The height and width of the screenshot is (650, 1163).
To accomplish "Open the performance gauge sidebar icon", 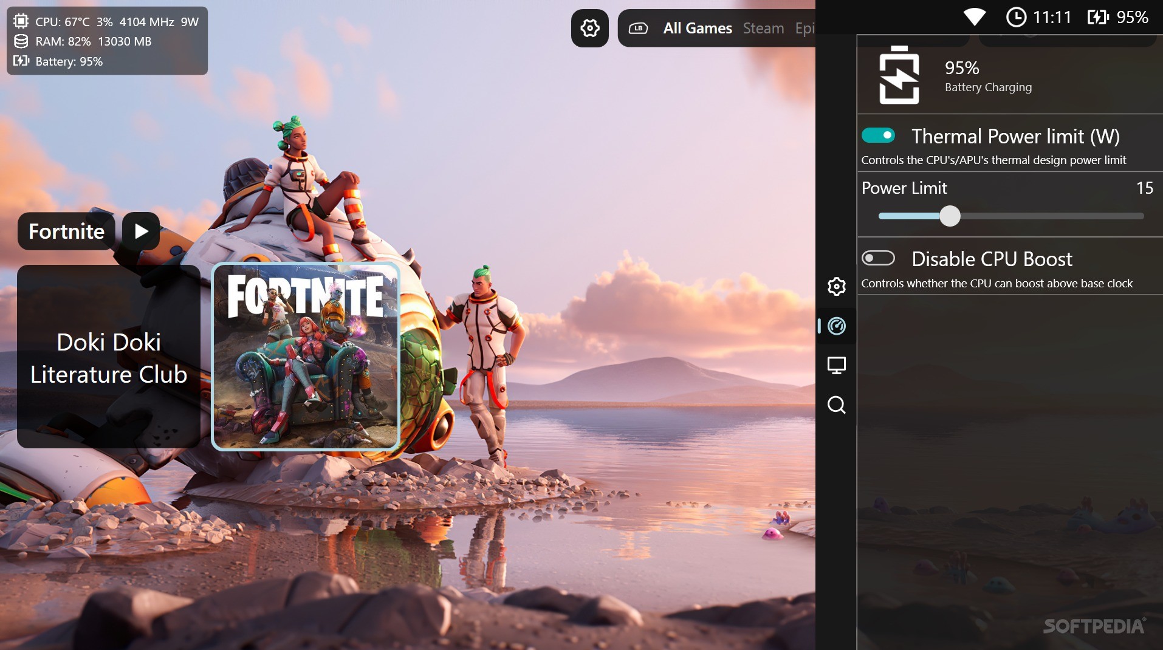I will click(837, 326).
